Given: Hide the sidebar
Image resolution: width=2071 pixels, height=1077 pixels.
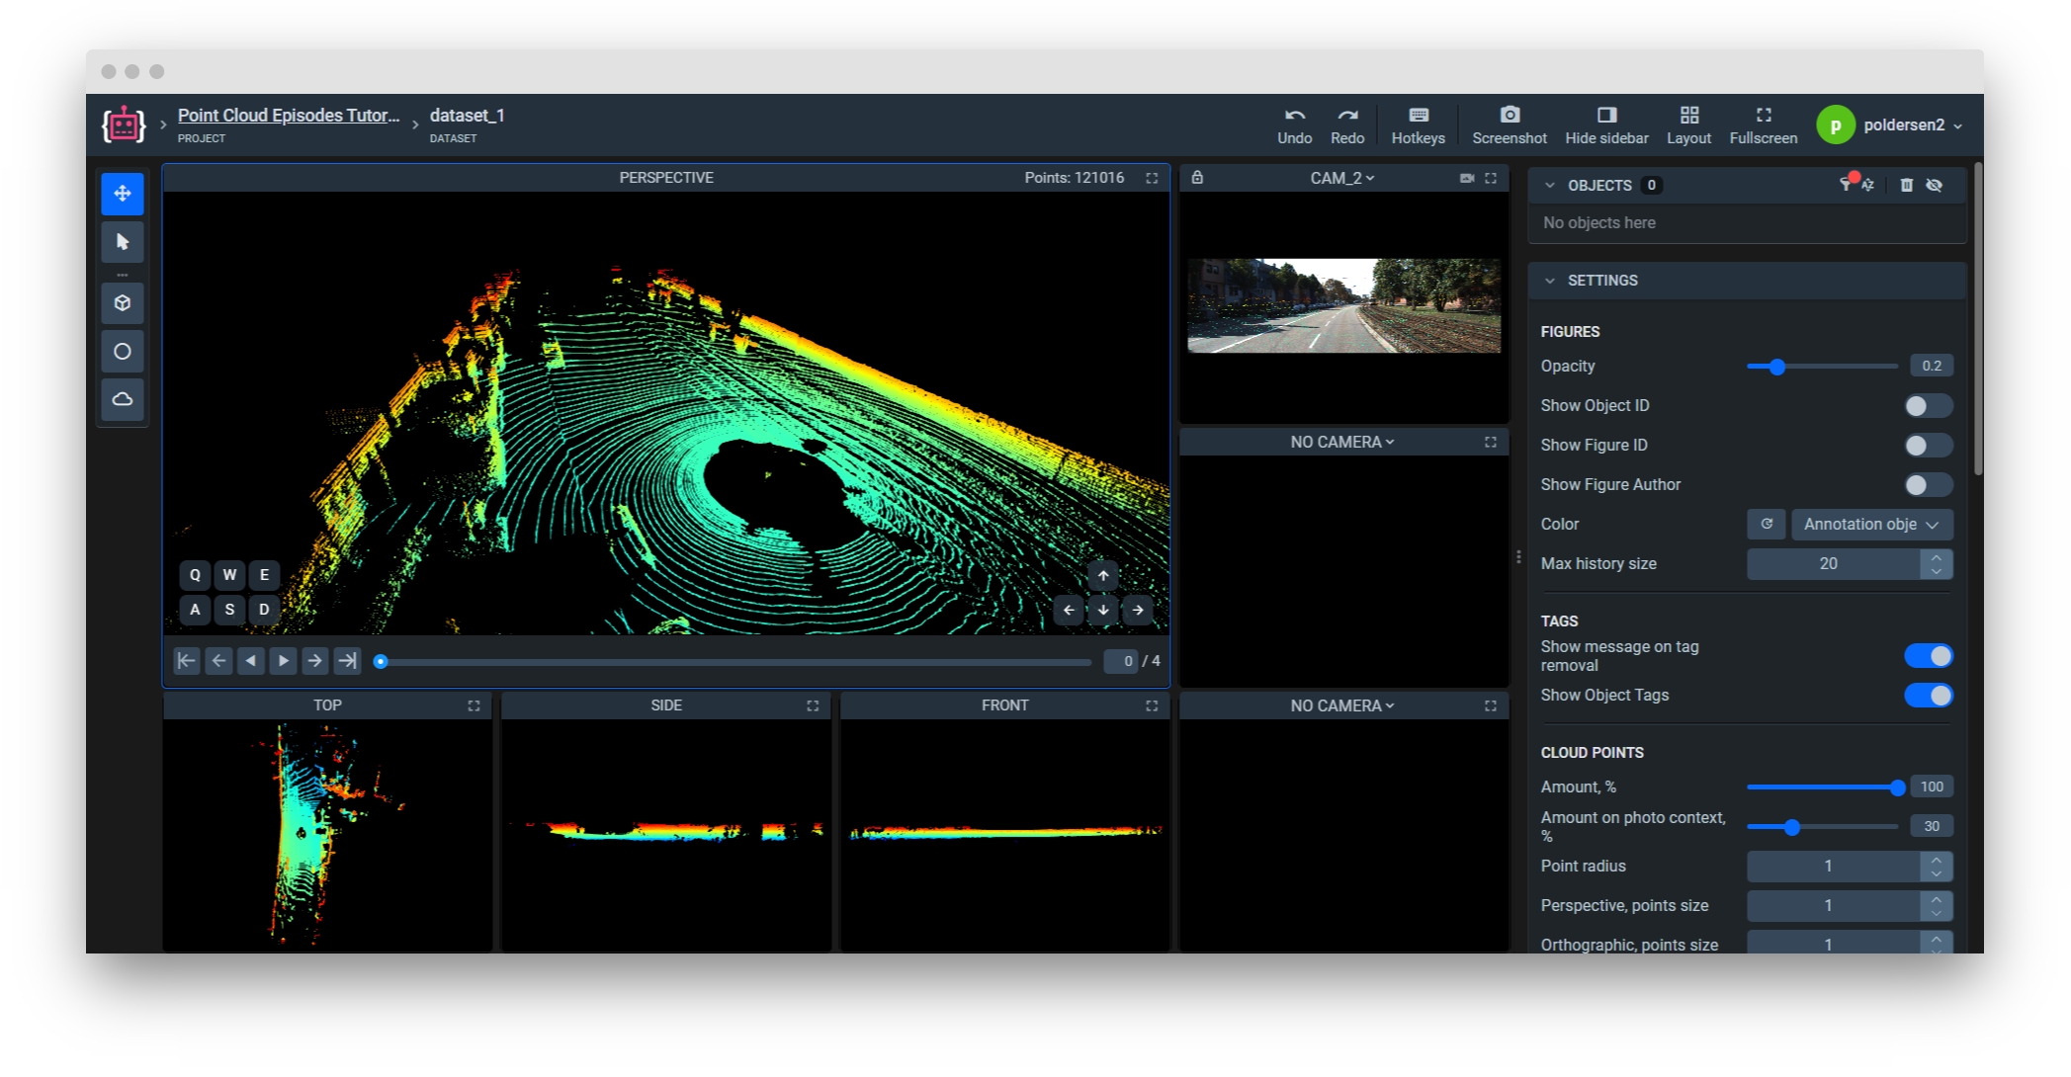Looking at the screenshot, I should 1606,125.
